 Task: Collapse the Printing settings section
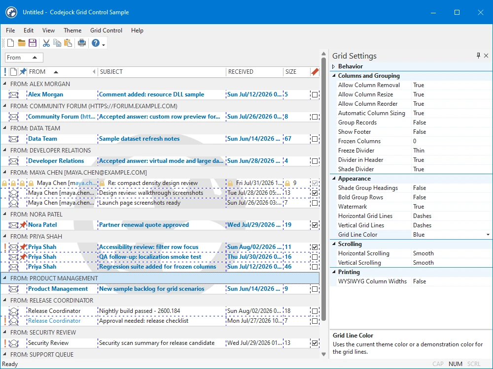334,272
